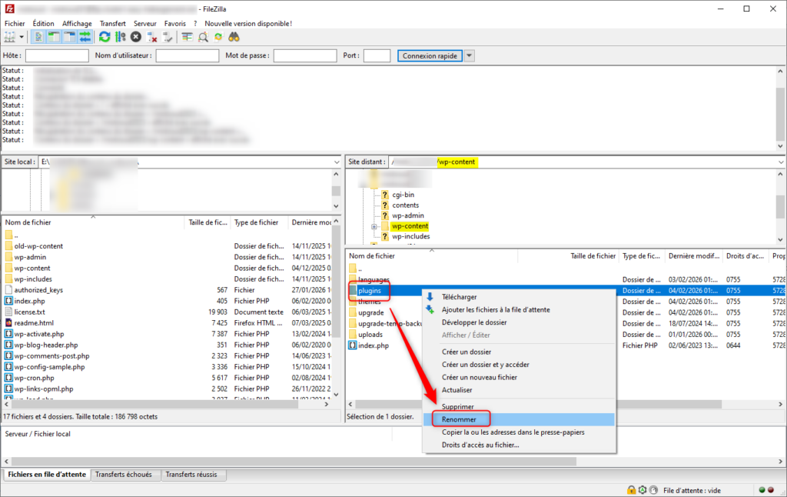Choose Développer le dossier
Image resolution: width=787 pixels, height=497 pixels.
coord(519,322)
